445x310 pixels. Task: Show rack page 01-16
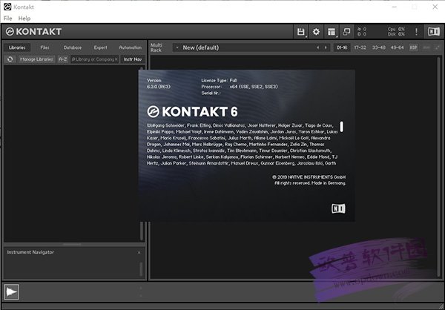click(x=342, y=47)
